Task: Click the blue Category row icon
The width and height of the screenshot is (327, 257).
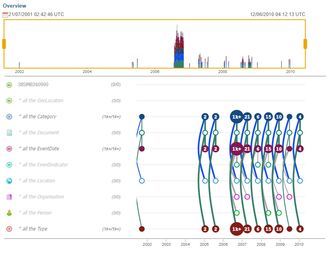Action: point(9,117)
